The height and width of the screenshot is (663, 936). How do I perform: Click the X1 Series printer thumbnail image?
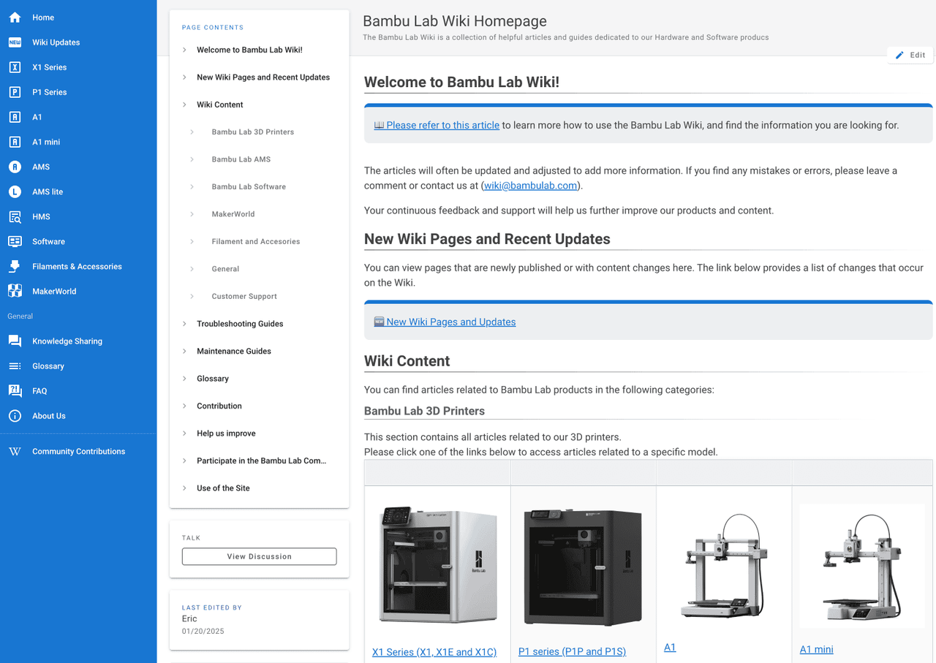tap(437, 564)
